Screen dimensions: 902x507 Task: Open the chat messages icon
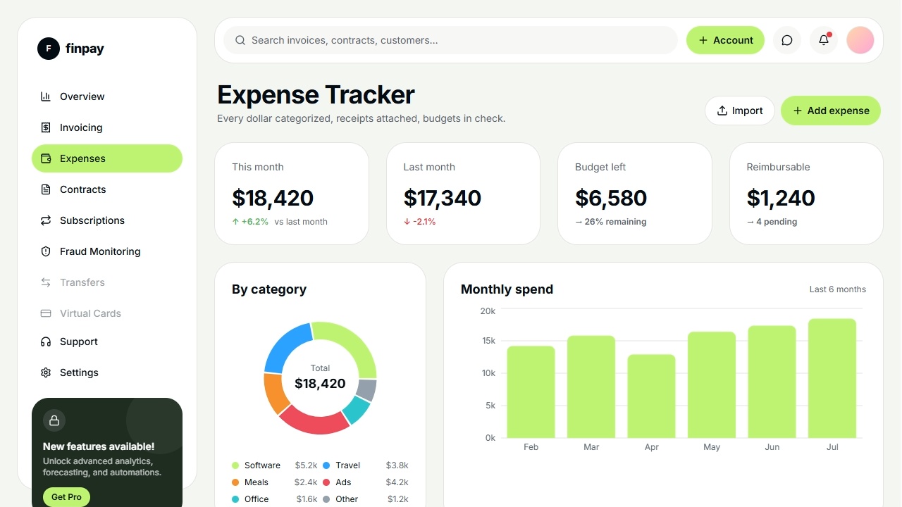click(x=787, y=40)
